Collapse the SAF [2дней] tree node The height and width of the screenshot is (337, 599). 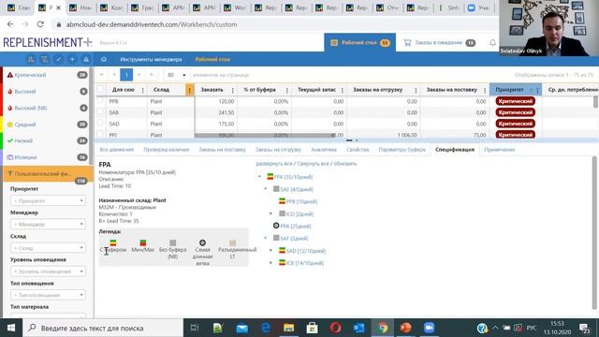266,238
